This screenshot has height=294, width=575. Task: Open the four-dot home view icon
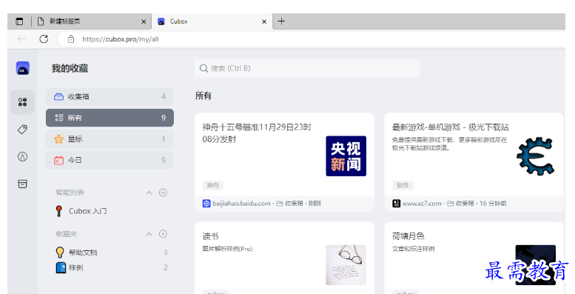(x=23, y=102)
